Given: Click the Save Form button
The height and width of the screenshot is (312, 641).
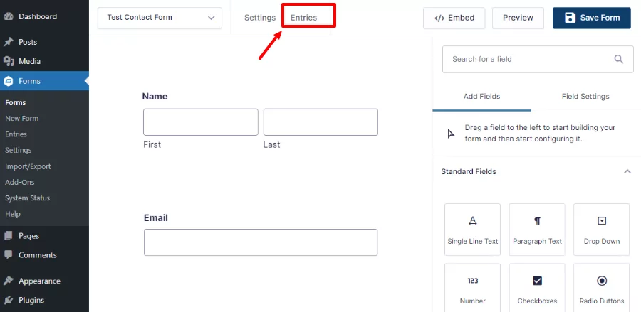Looking at the screenshot, I should (x=592, y=18).
